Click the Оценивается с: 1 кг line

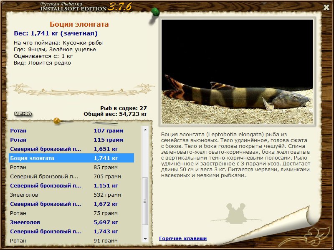(x=43, y=56)
